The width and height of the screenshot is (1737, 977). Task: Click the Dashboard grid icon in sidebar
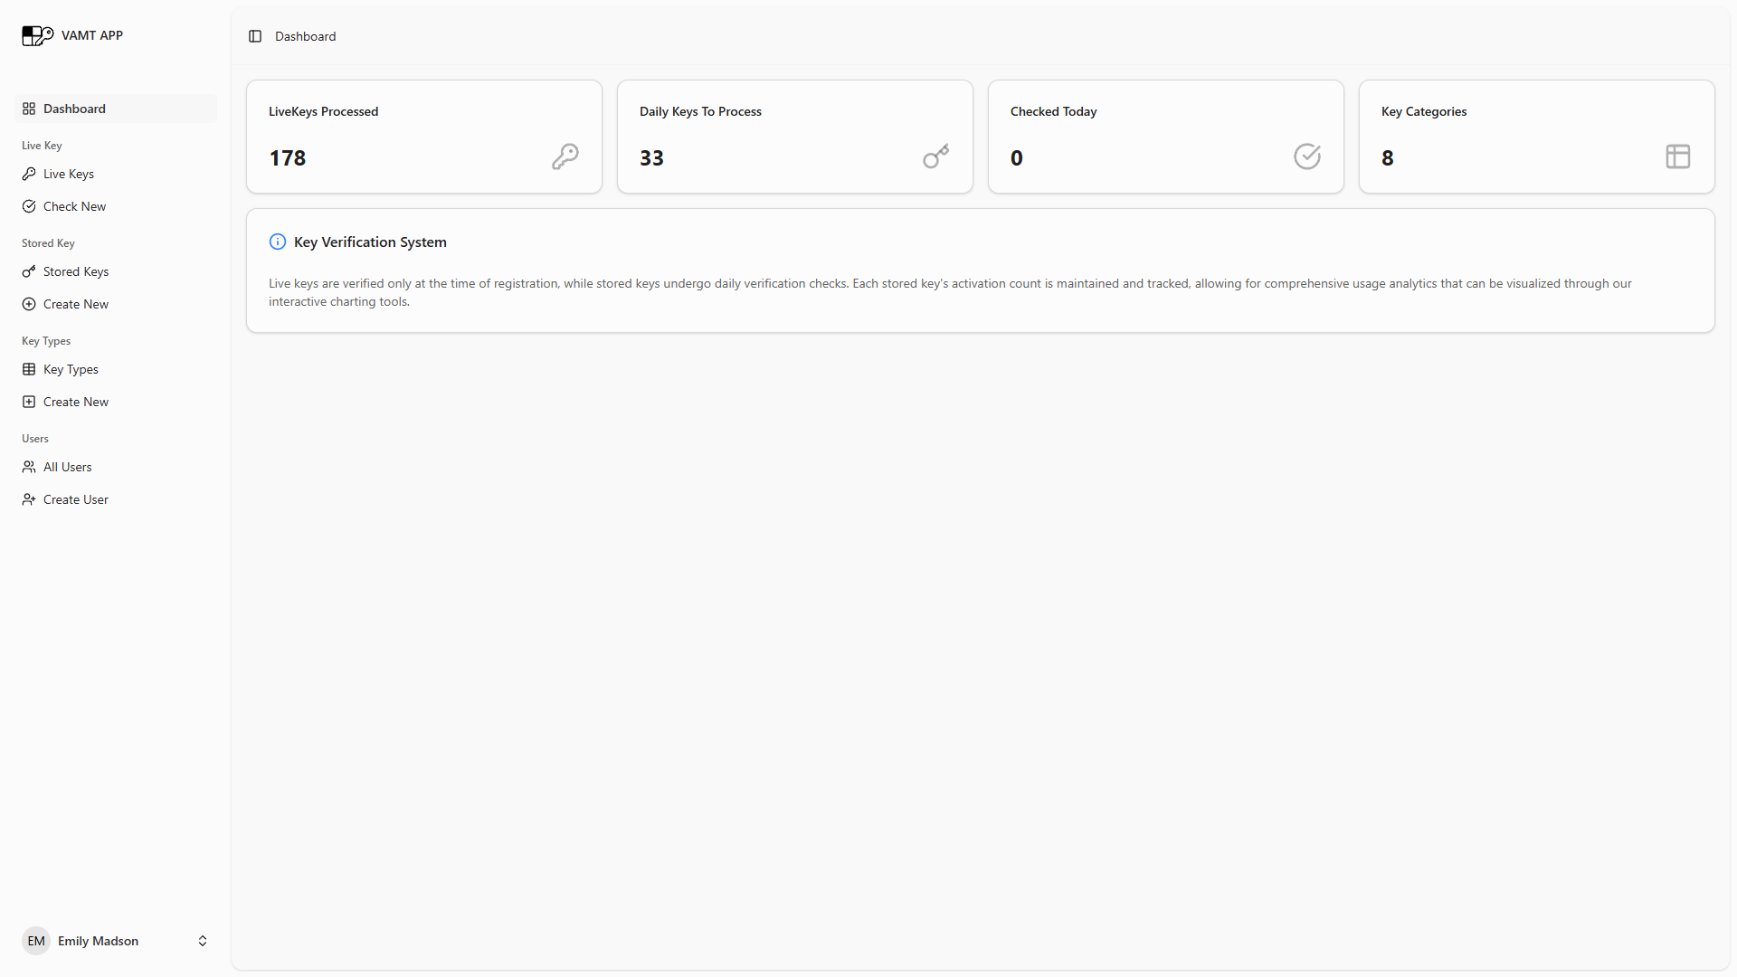(29, 109)
